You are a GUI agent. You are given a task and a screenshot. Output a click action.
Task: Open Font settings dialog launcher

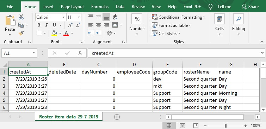(81, 42)
